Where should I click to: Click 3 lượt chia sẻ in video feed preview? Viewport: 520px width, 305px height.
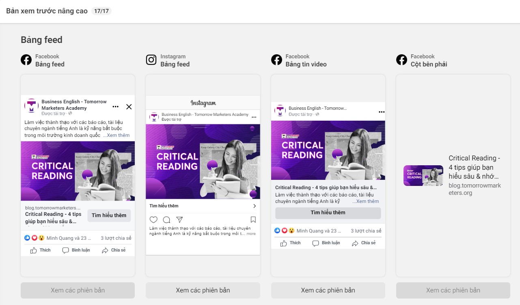point(366,231)
